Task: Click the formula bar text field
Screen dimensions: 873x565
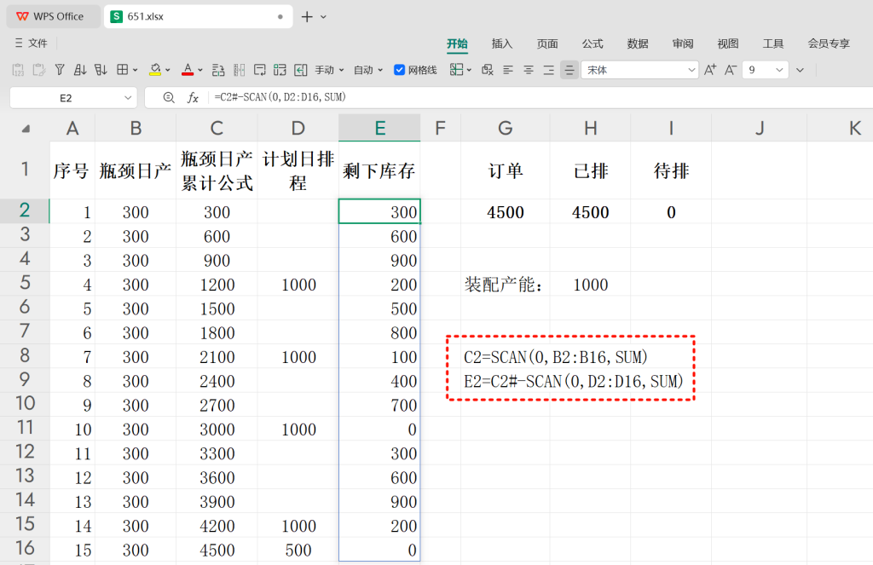Action: point(540,97)
